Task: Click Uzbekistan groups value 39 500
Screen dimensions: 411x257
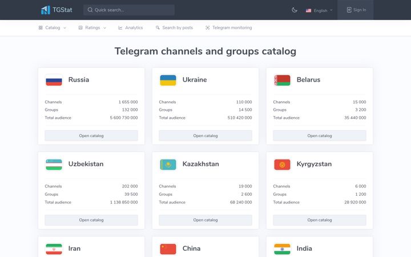Action: tap(131, 194)
